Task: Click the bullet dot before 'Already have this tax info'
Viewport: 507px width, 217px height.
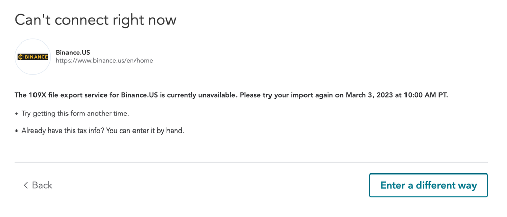Action: click(16, 131)
